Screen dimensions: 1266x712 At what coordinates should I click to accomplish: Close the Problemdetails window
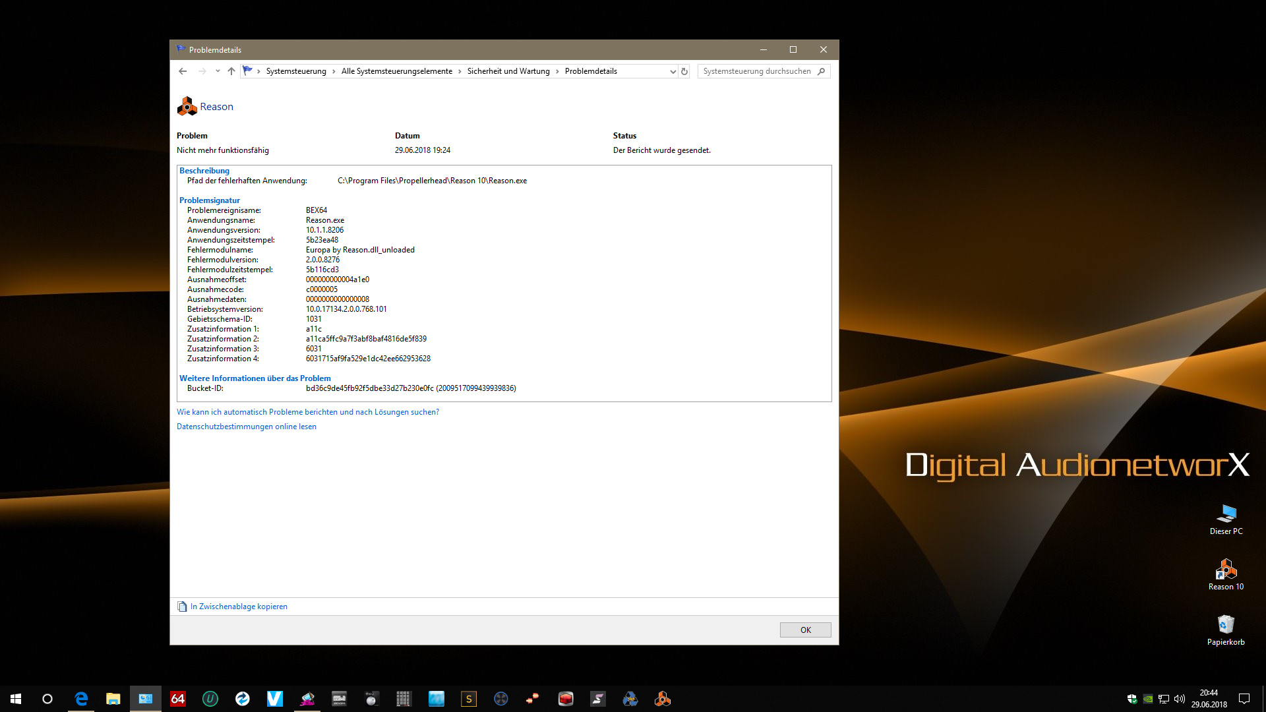click(824, 49)
